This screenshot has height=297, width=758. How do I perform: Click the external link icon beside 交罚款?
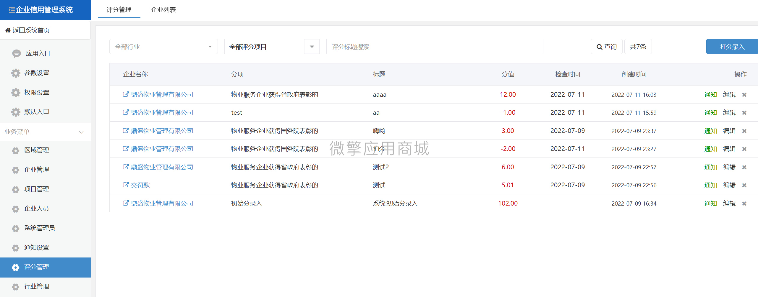click(126, 185)
